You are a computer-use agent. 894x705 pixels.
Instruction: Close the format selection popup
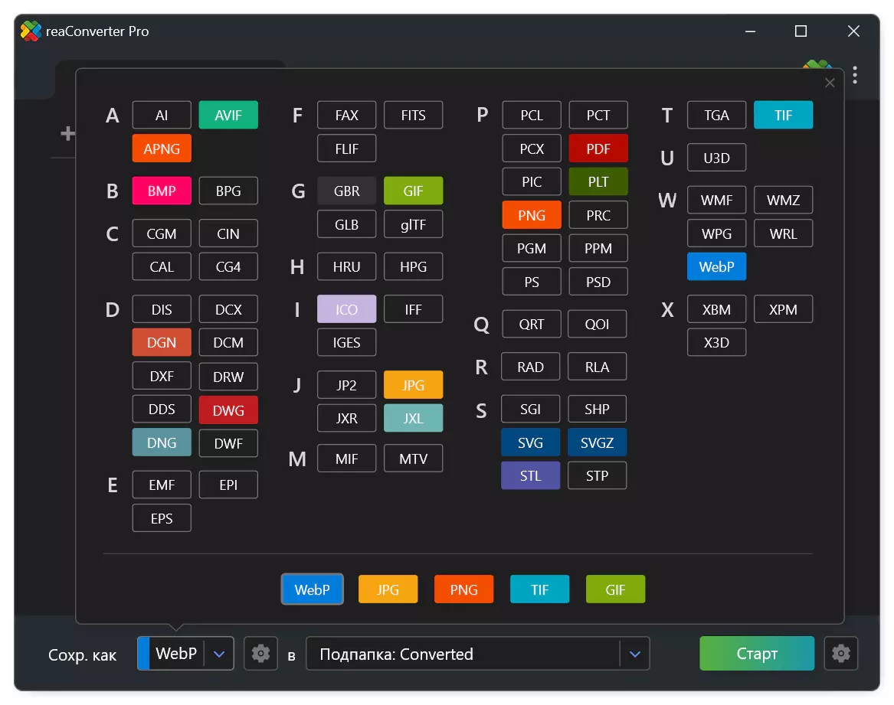[x=830, y=83]
